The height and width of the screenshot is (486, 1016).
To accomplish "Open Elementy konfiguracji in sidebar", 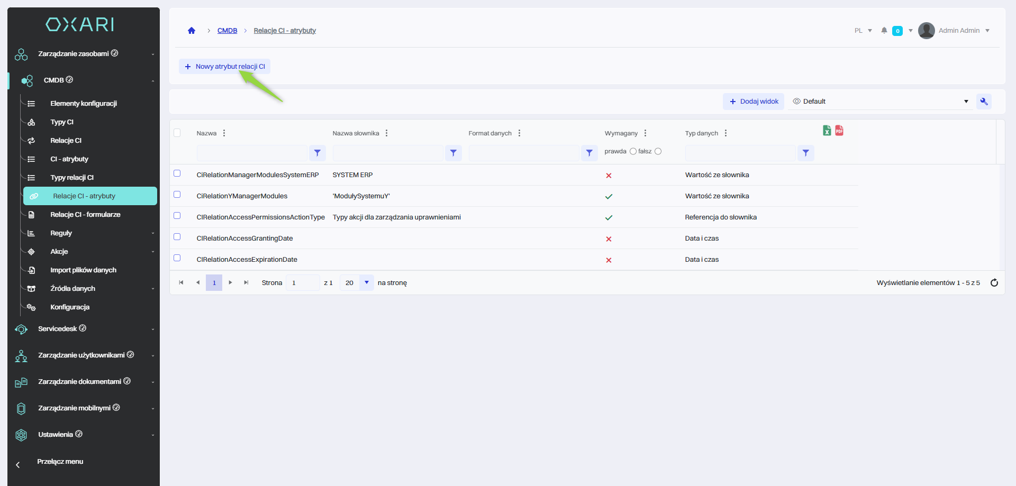I will (84, 104).
